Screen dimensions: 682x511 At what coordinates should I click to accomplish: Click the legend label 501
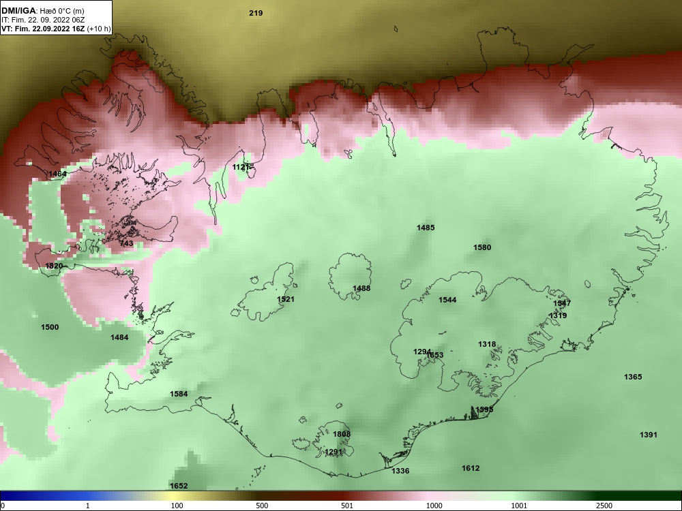coord(347,506)
